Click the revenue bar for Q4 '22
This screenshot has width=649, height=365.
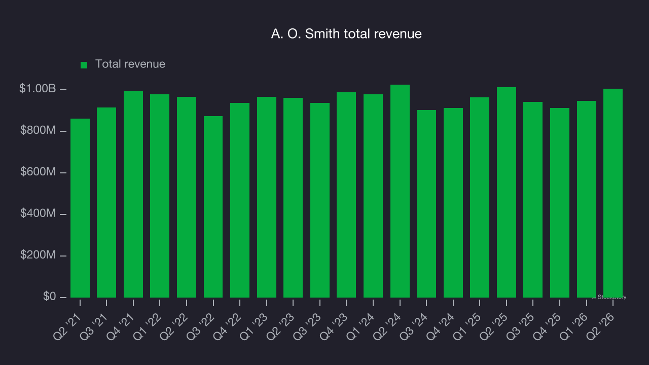click(x=240, y=200)
